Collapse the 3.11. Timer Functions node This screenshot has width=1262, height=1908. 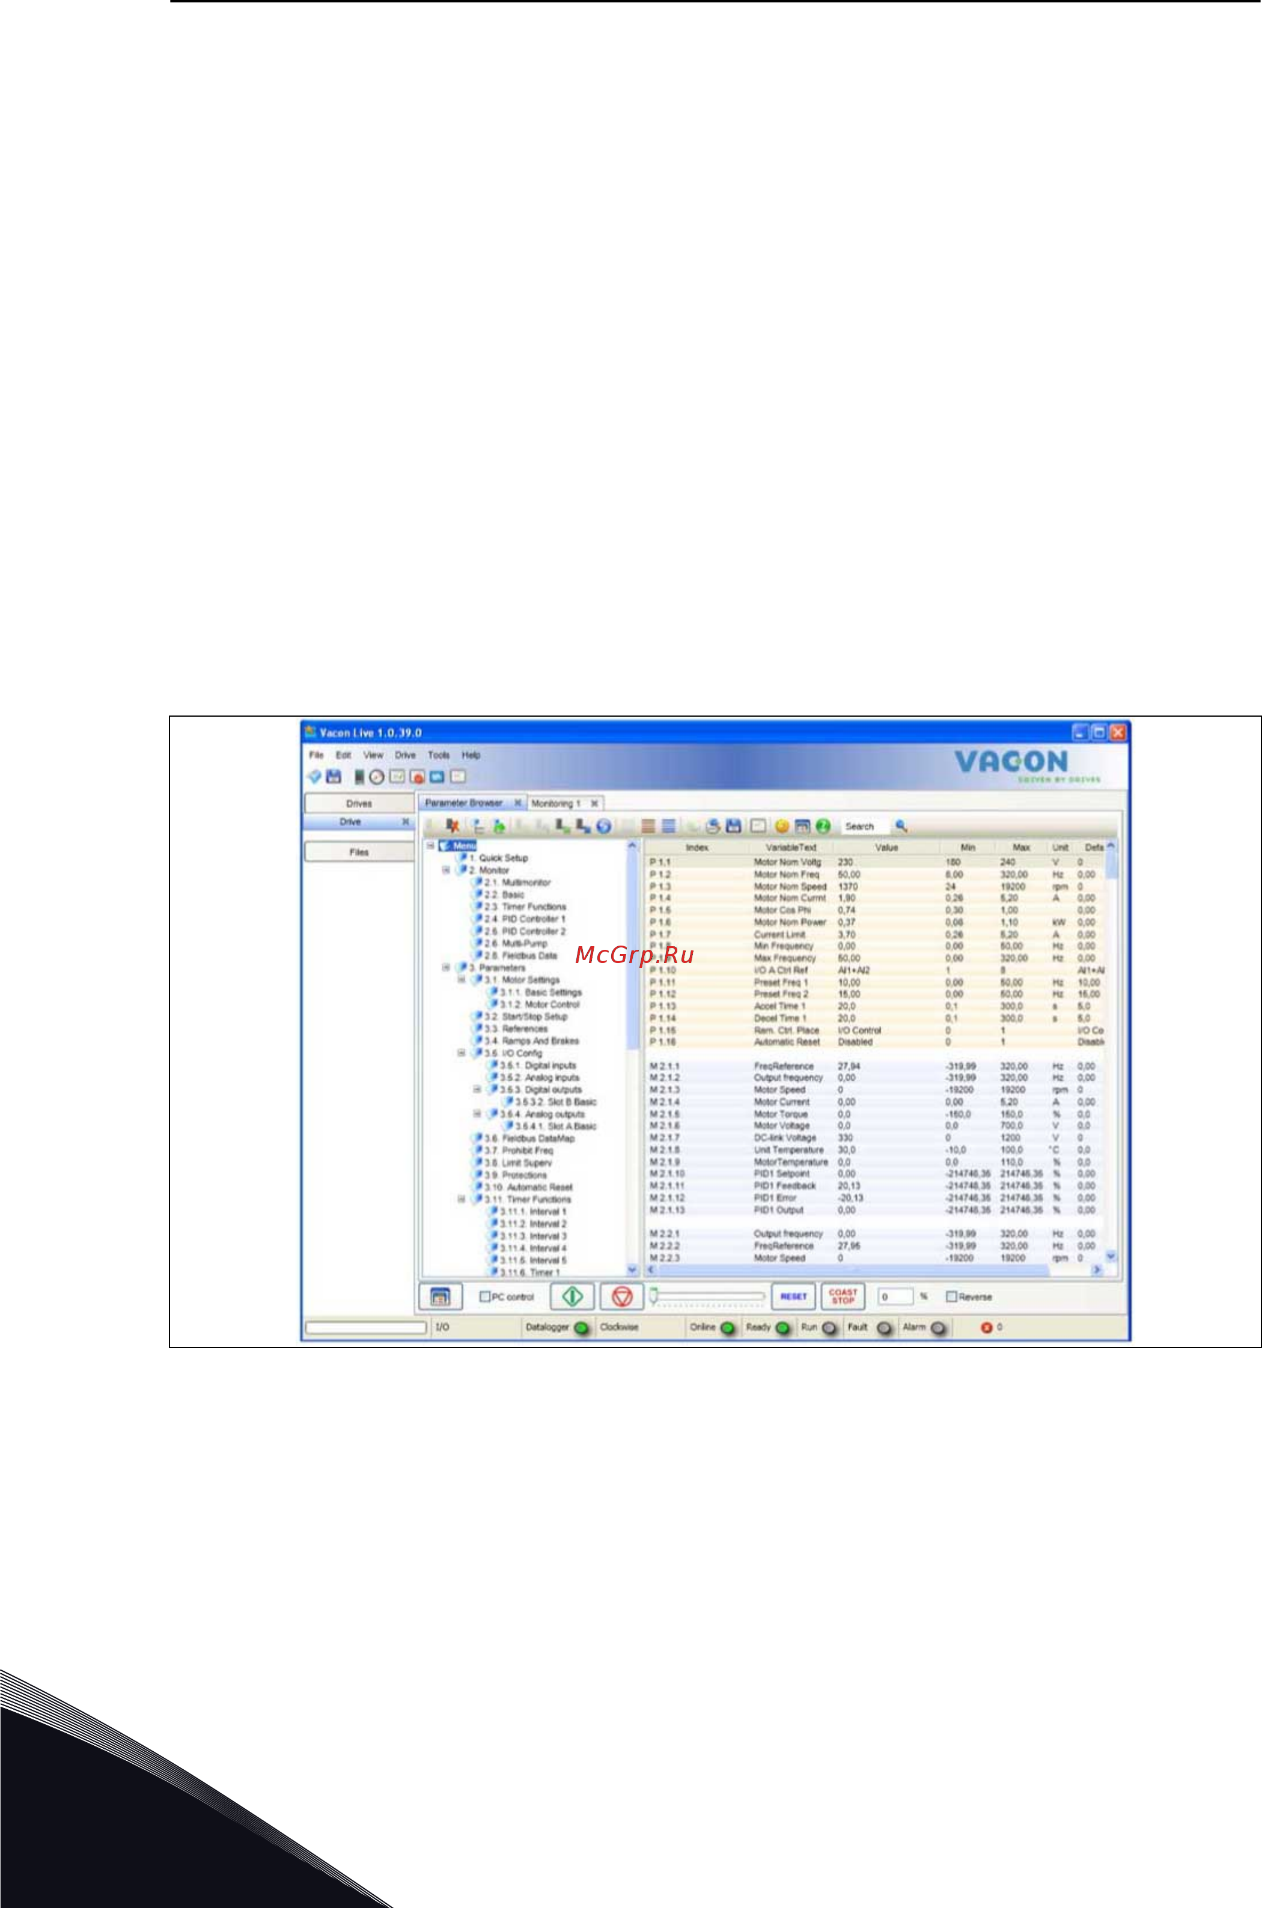tap(461, 1199)
